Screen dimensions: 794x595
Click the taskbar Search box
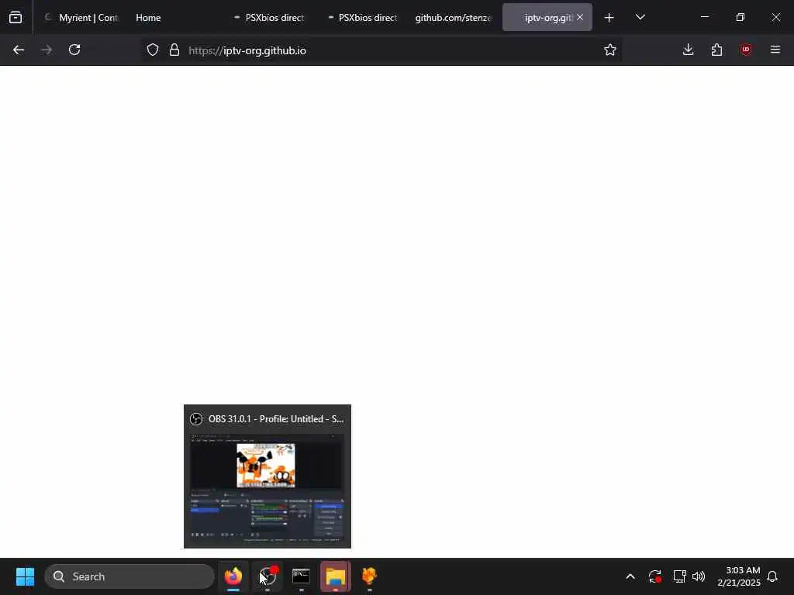(x=129, y=576)
